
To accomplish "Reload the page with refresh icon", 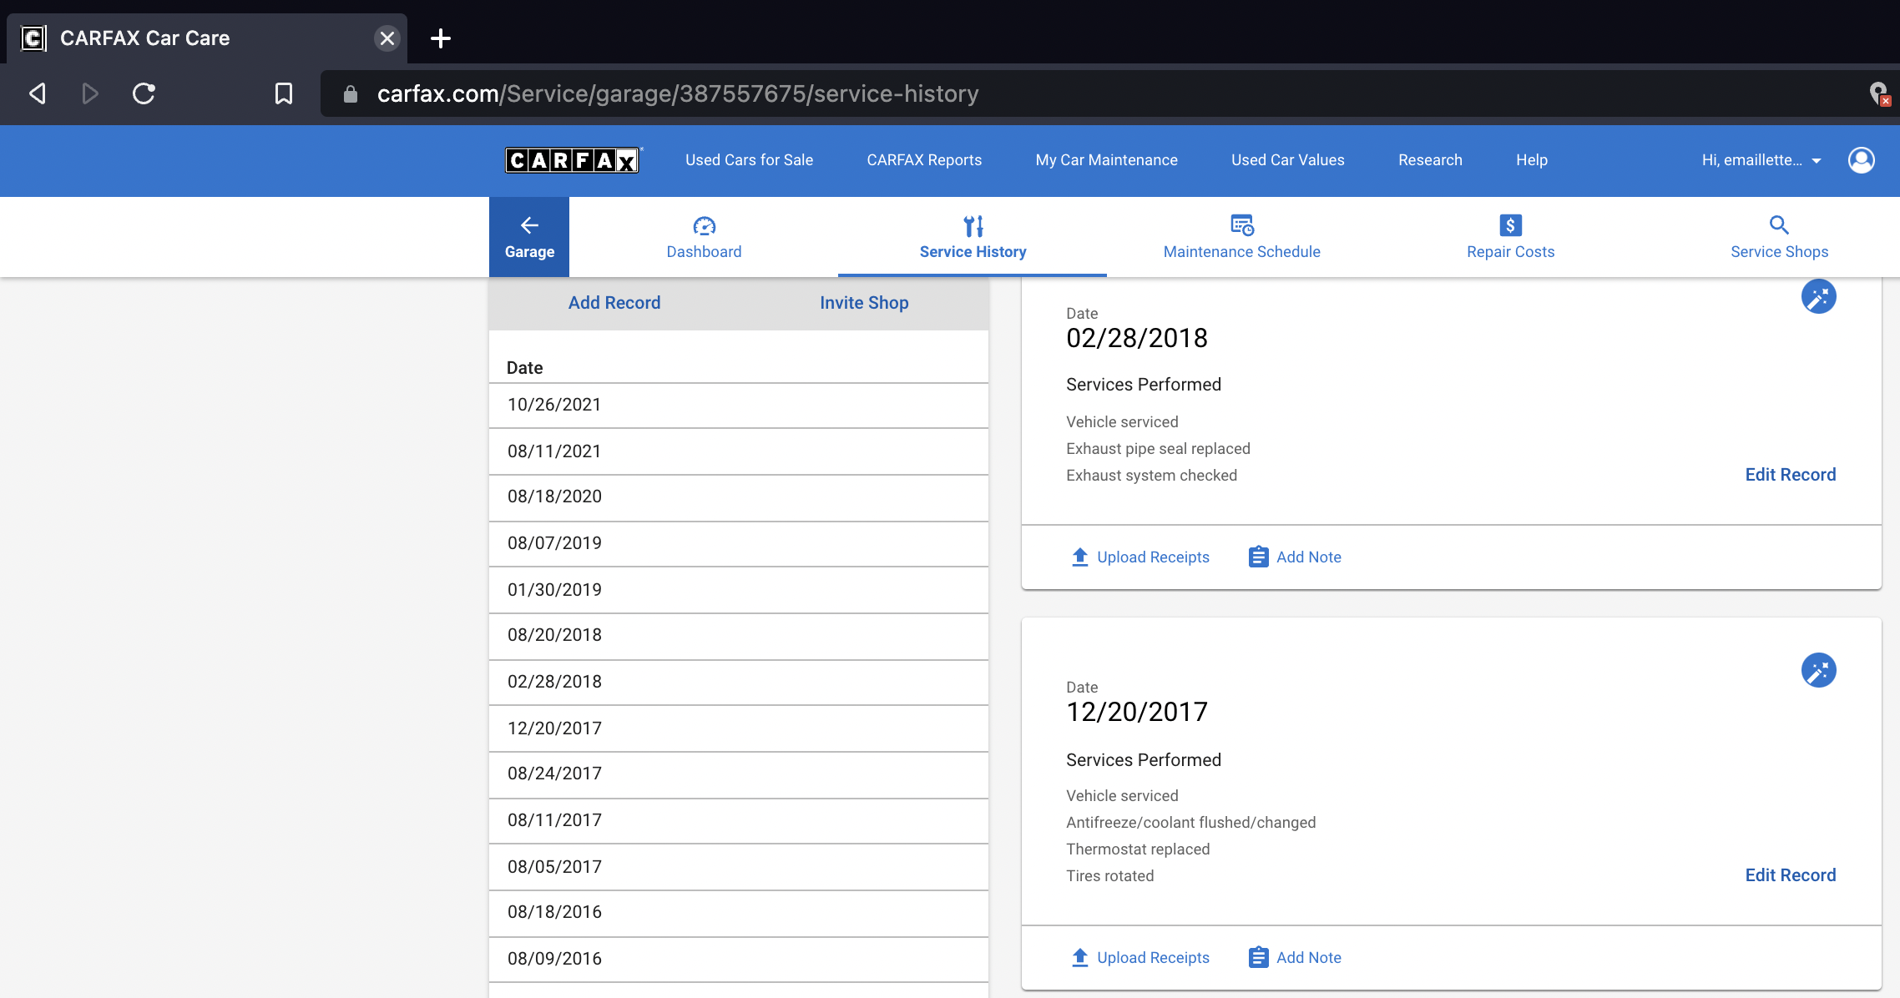I will (144, 93).
